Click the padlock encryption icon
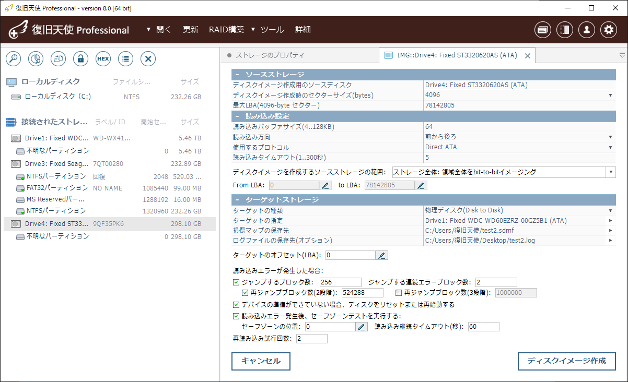The width and height of the screenshot is (628, 382). pos(80,59)
